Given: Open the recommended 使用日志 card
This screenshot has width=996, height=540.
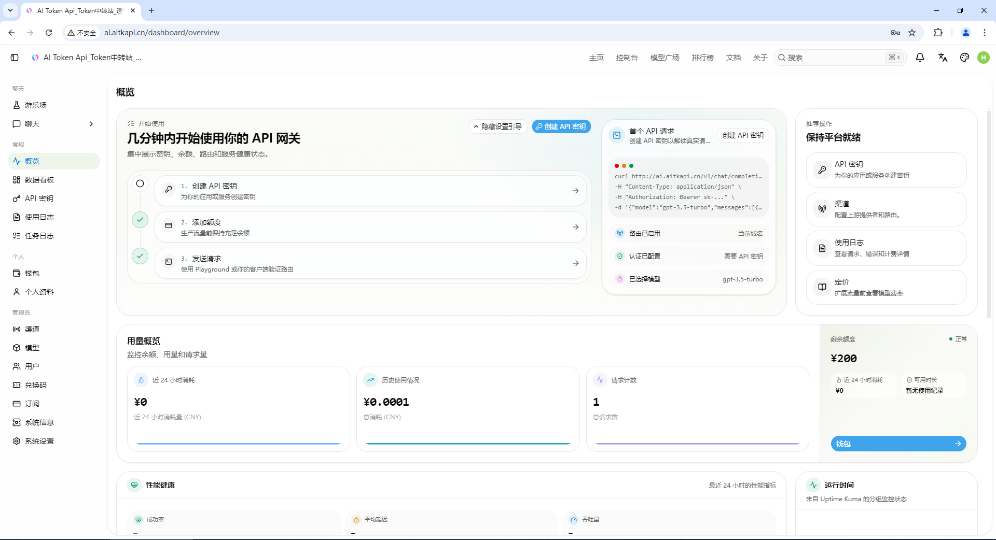Looking at the screenshot, I should point(887,248).
